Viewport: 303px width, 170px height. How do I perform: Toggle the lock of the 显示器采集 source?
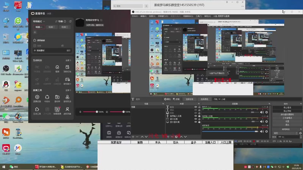pyautogui.click(x=199, y=122)
